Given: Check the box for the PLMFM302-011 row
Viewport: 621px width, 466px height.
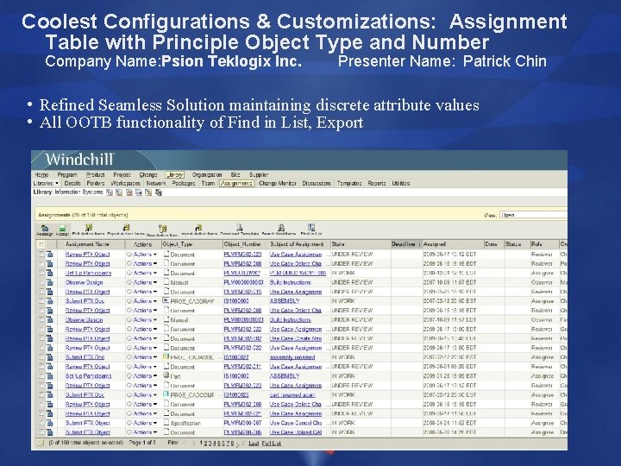Looking at the screenshot, I should point(41,367).
